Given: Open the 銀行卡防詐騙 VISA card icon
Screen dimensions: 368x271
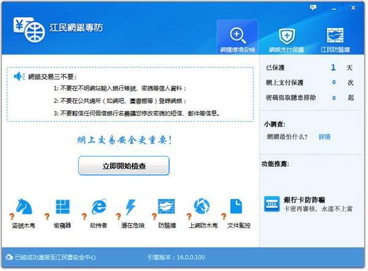Looking at the screenshot, I should pyautogui.click(x=272, y=205).
